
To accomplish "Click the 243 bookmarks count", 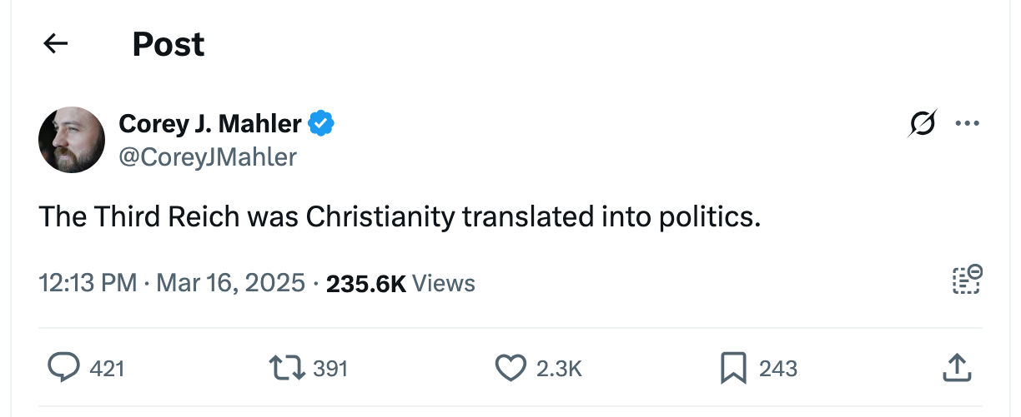I will 778,369.
